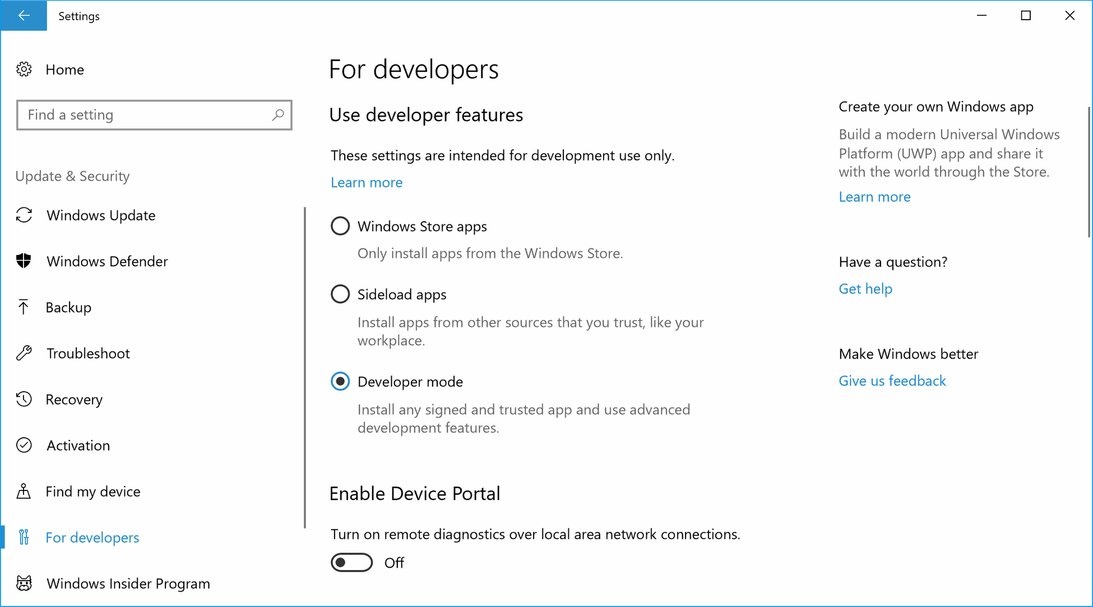This screenshot has height=607, width=1093.
Task: Navigate to Windows Insider Program
Action: [128, 583]
